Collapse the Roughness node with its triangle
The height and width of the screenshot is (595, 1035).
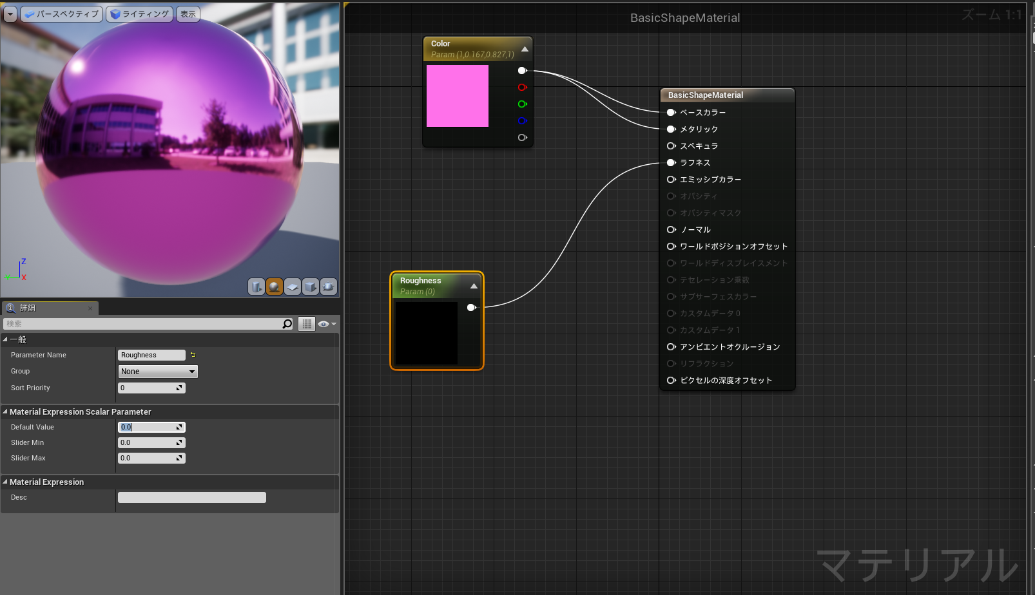(474, 286)
